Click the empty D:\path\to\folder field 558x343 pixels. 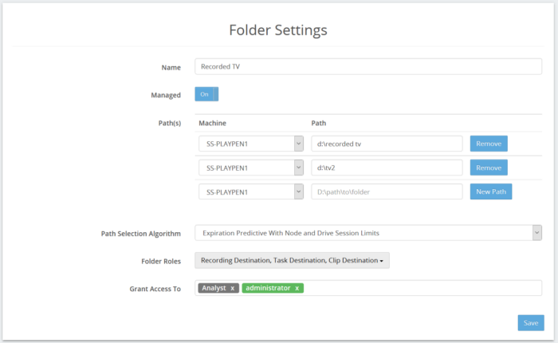click(387, 191)
